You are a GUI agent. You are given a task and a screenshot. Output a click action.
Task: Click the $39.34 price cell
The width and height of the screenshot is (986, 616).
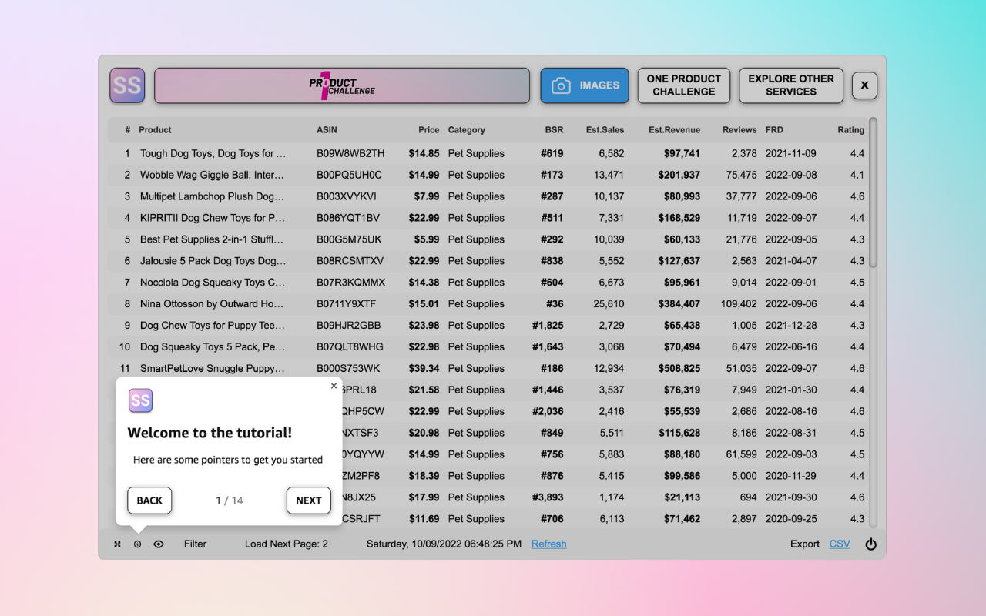(424, 369)
